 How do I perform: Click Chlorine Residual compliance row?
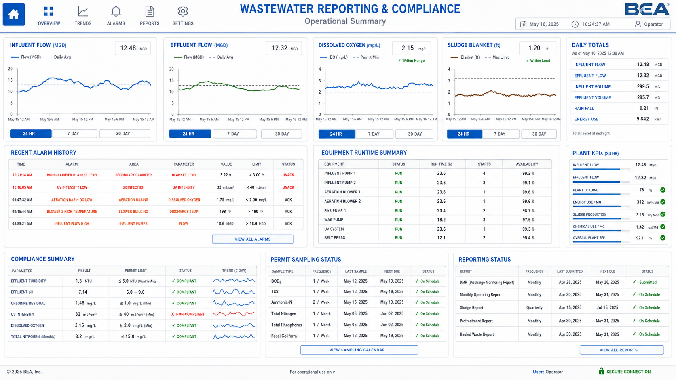tap(132, 303)
